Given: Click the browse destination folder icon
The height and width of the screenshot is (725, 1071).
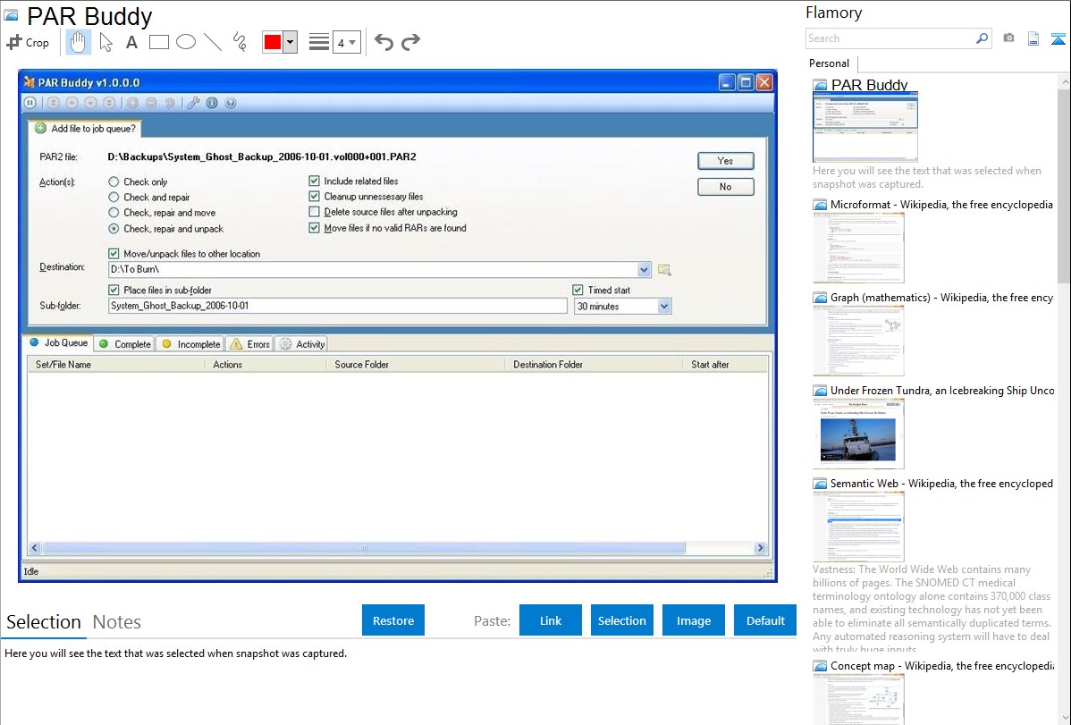Looking at the screenshot, I should (x=664, y=270).
